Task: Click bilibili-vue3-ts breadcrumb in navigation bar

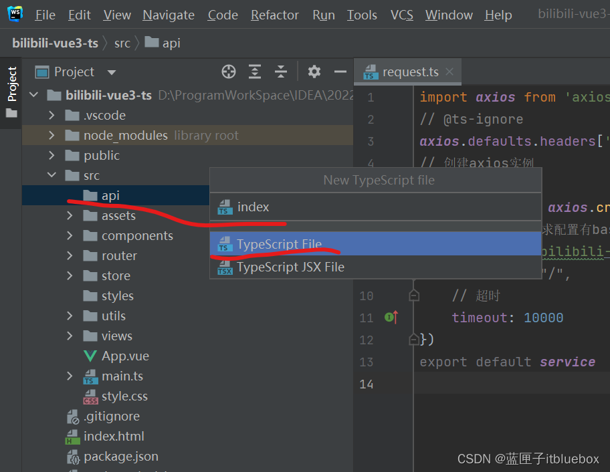Action: point(55,43)
